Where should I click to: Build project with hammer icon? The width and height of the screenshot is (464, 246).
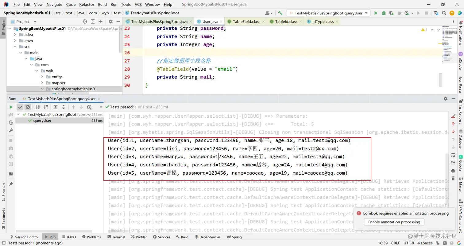pyautogui.click(x=280, y=13)
